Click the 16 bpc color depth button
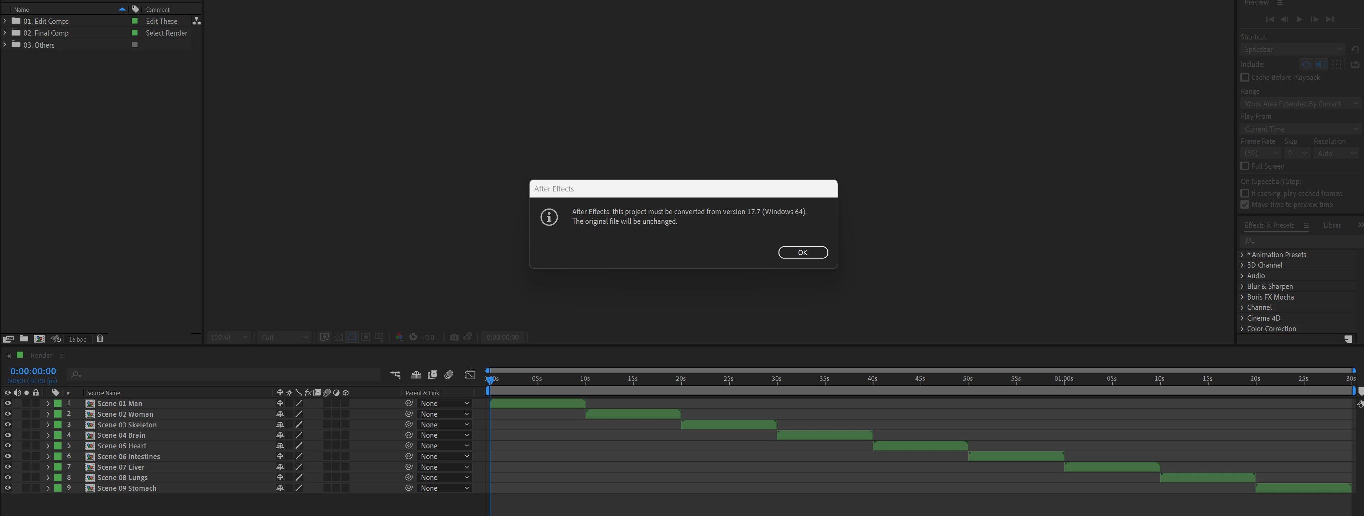1364x516 pixels. pos(77,339)
